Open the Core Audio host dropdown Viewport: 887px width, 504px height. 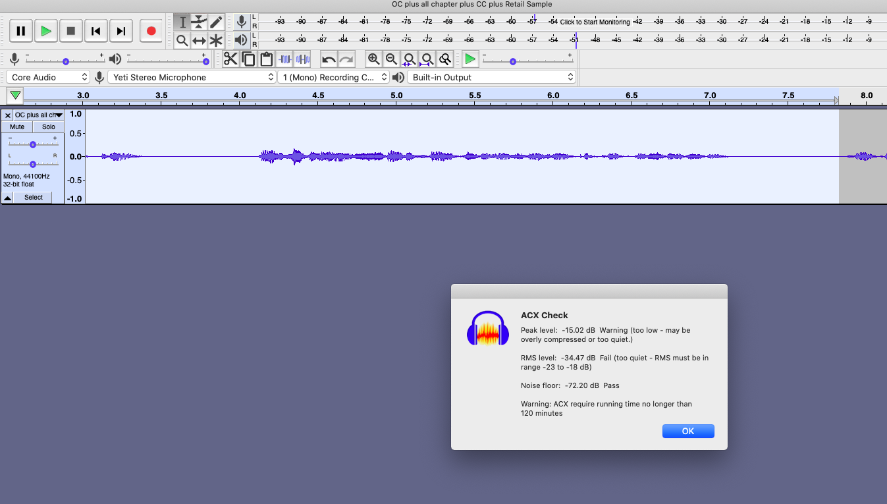[48, 77]
